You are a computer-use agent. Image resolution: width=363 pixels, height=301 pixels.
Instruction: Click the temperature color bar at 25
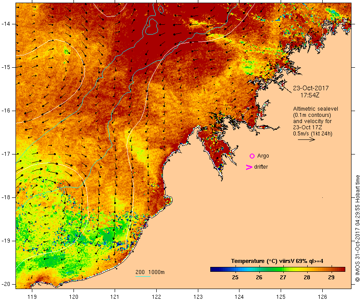point(235,269)
